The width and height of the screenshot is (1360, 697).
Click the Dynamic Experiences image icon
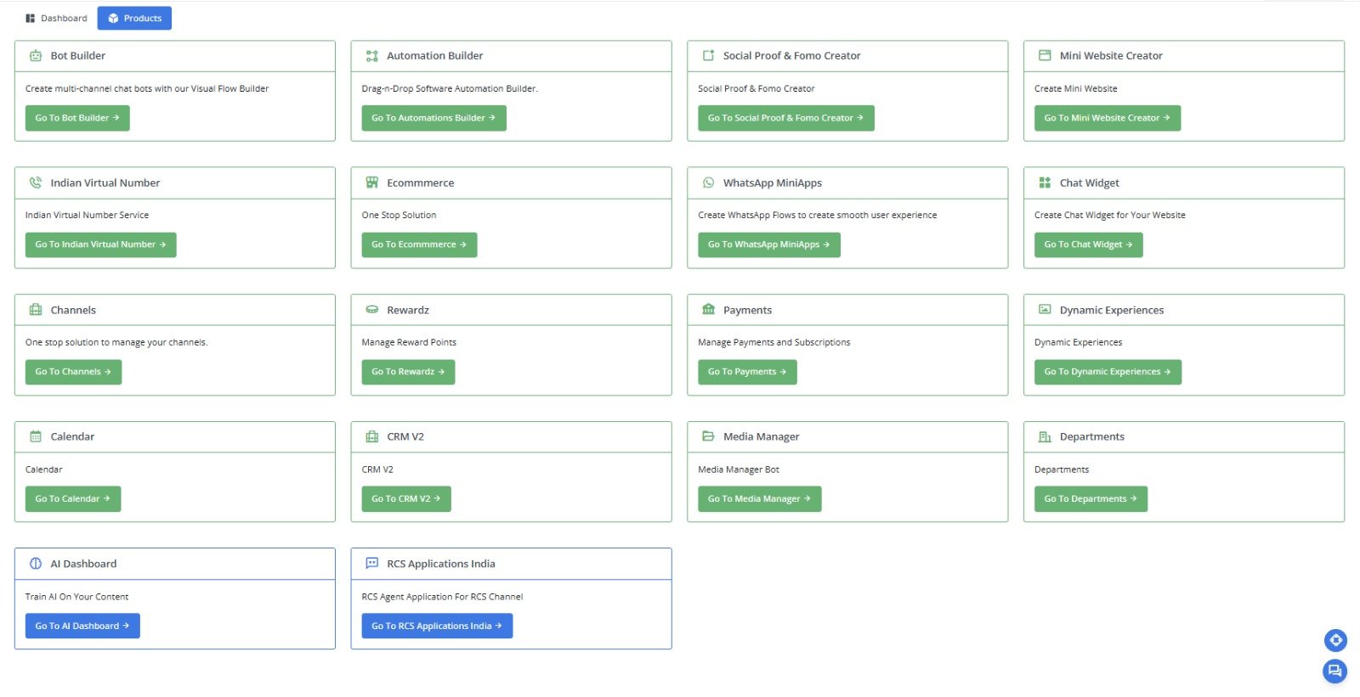1044,309
